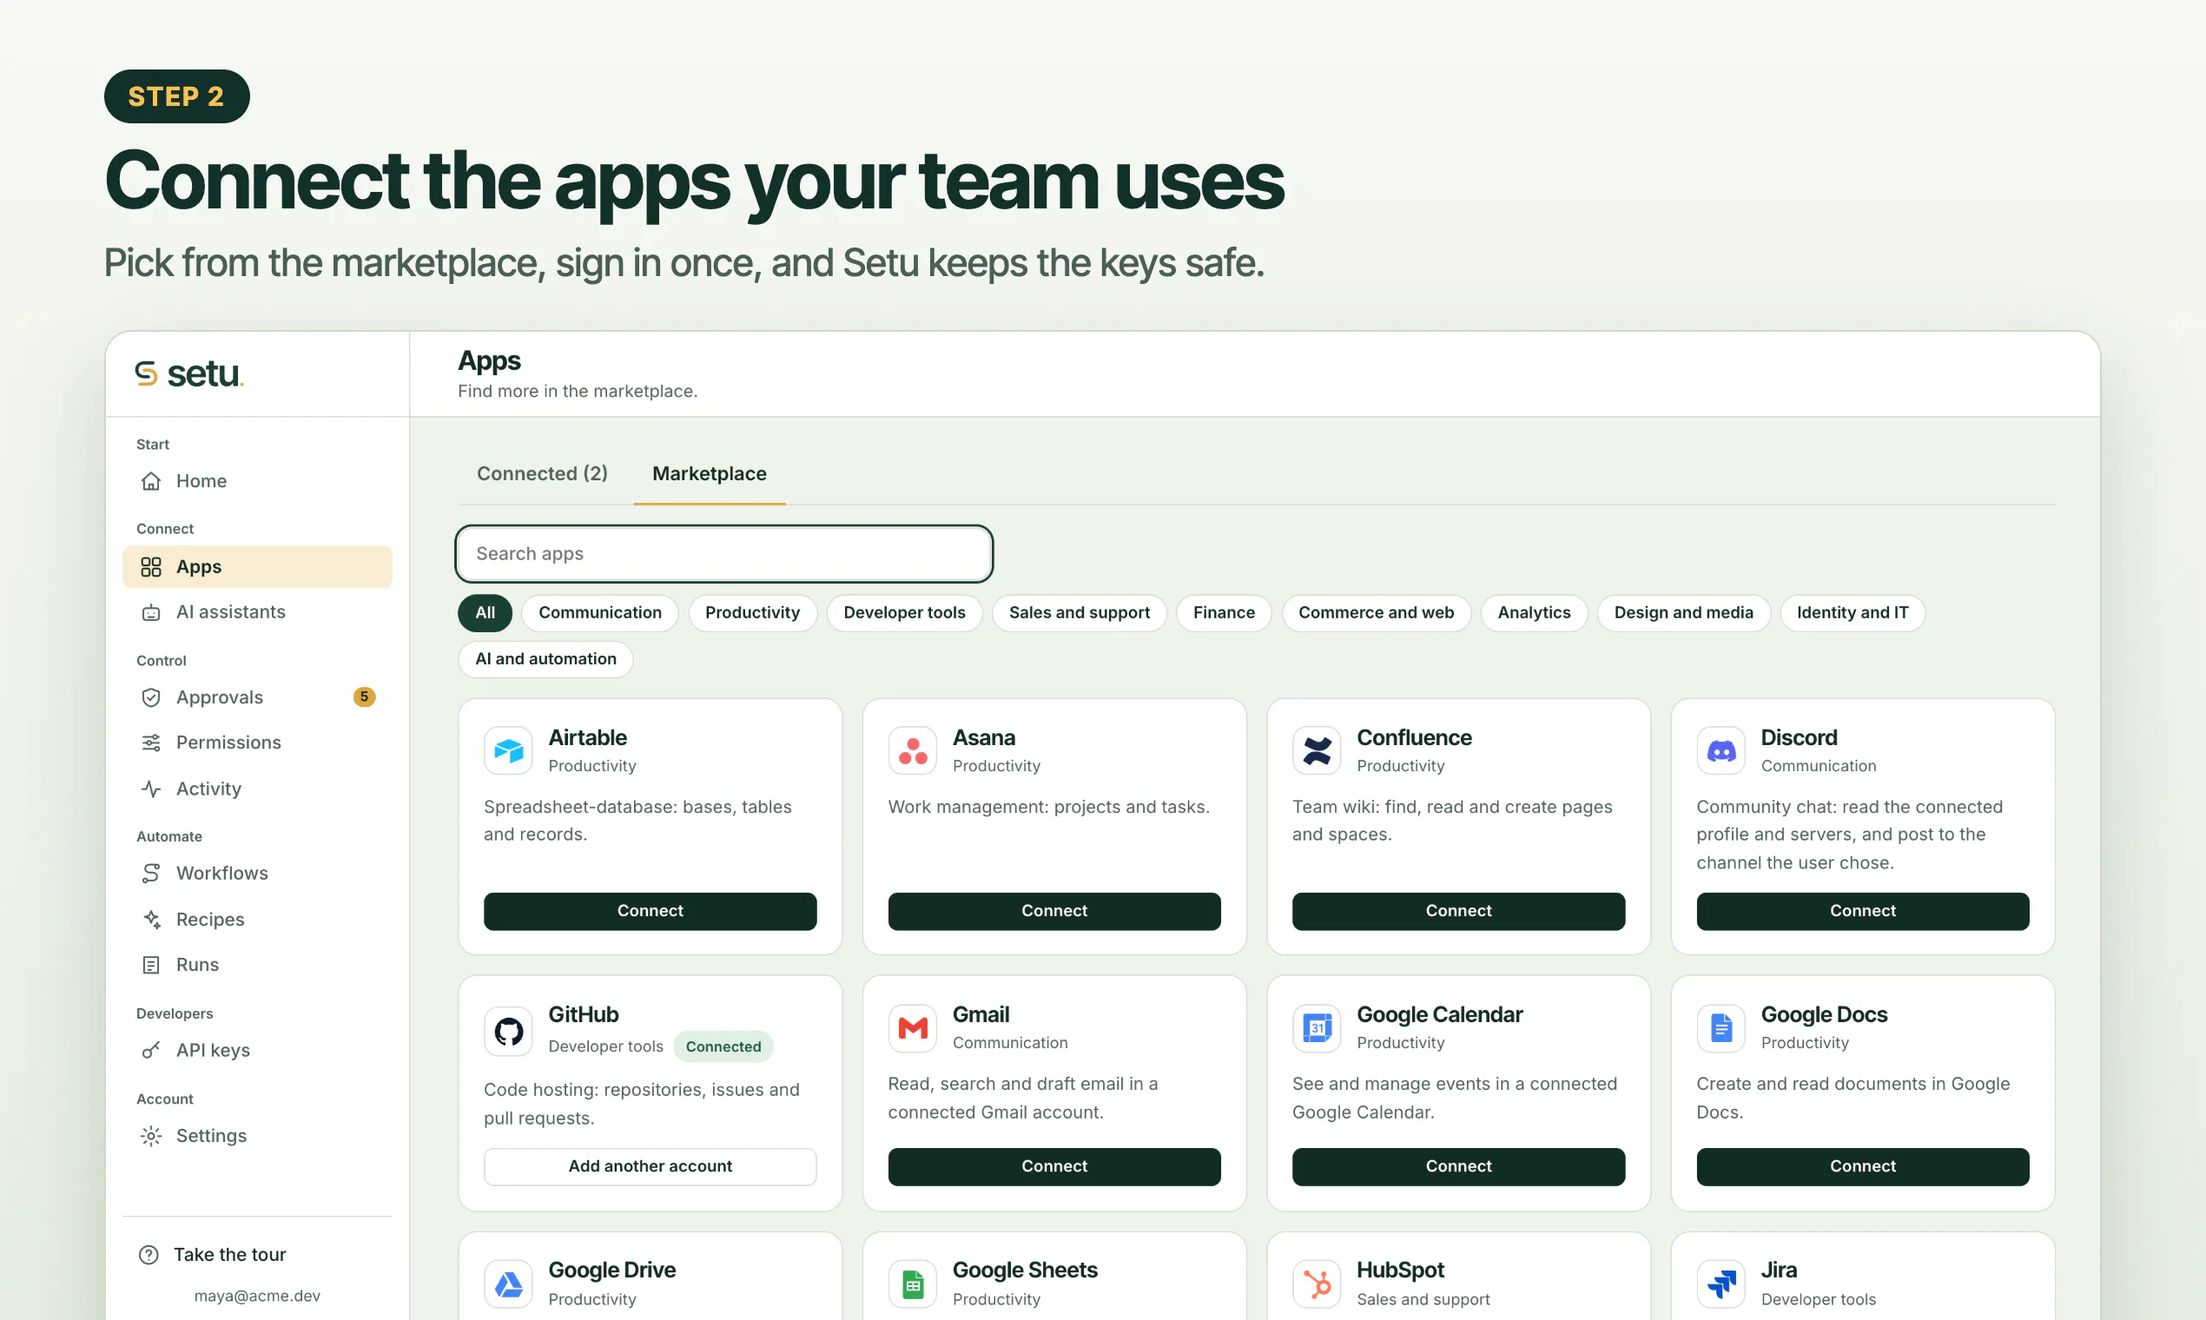Viewport: 2206px width, 1320px height.
Task: Select the Marketplace tab
Action: (710, 473)
